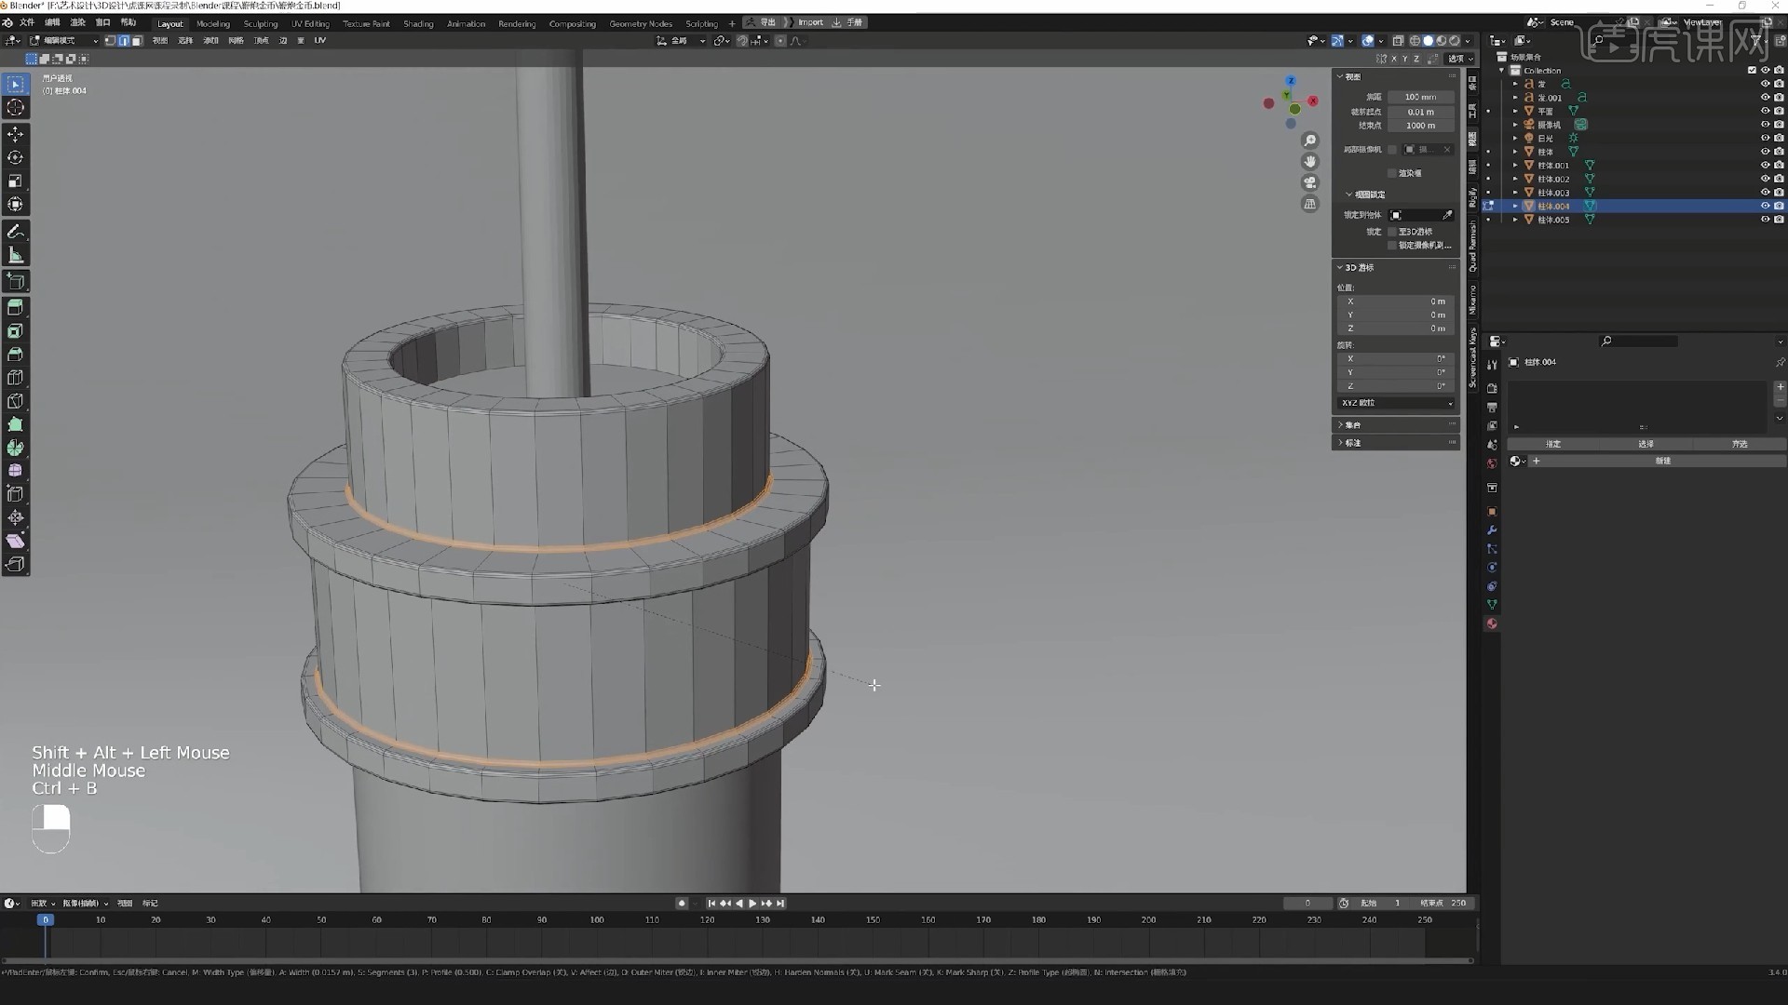Switch to the Sculpting workspace tab
Viewport: 1788px width, 1005px height.
(261, 24)
